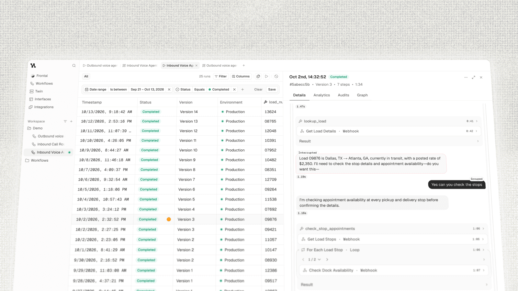518x291 pixels.
Task: Click the load_number column tool icon
Action: pyautogui.click(x=265, y=102)
